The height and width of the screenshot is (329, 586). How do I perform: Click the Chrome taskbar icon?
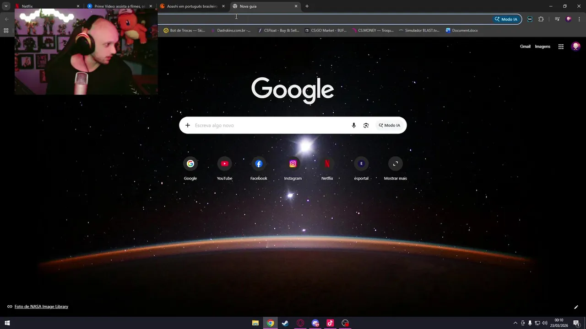coord(271,323)
